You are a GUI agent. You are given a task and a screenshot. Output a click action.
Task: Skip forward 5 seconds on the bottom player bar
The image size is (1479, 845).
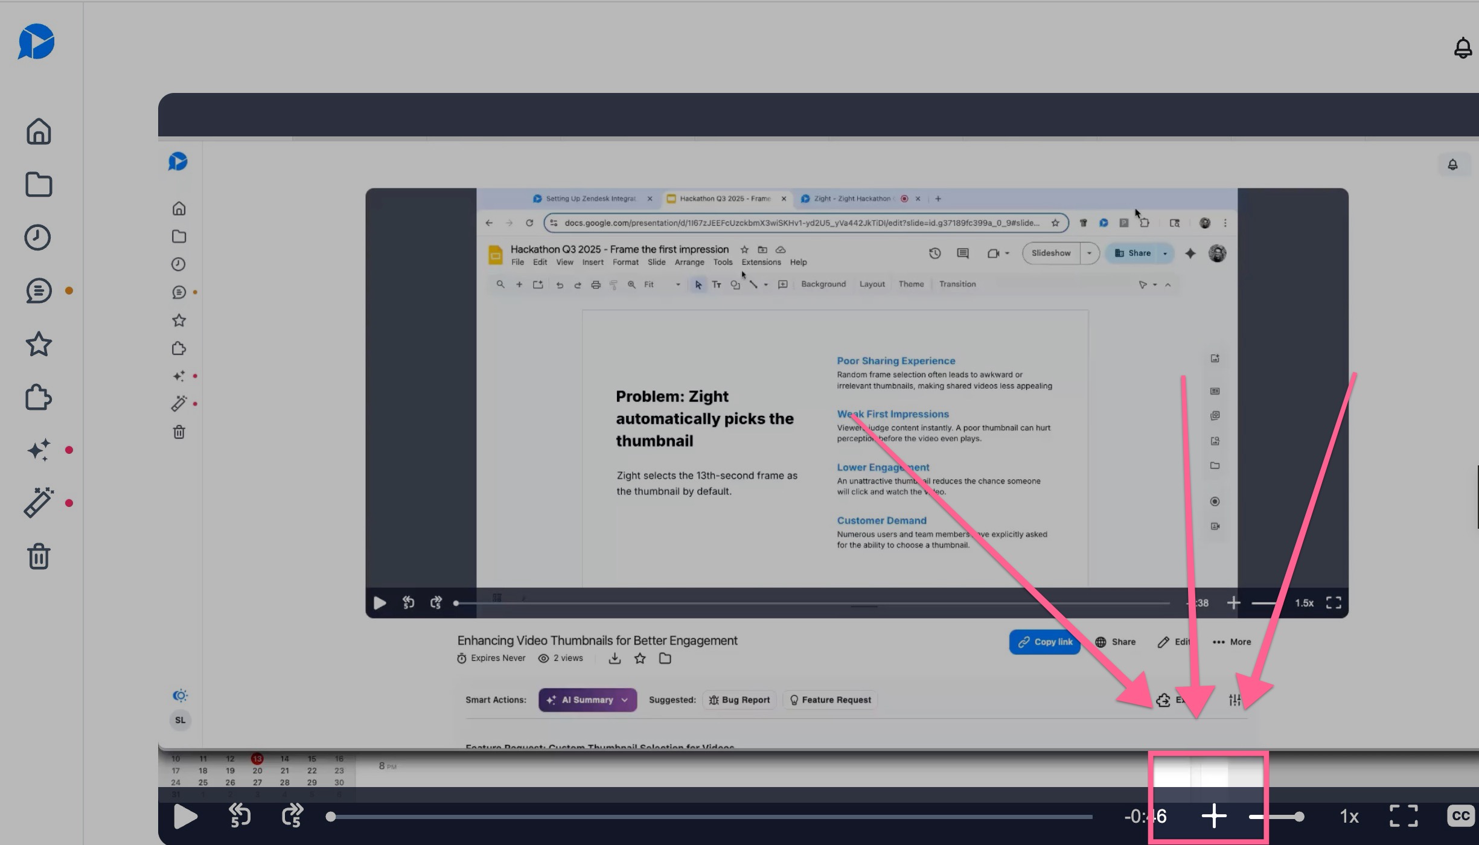click(x=293, y=816)
